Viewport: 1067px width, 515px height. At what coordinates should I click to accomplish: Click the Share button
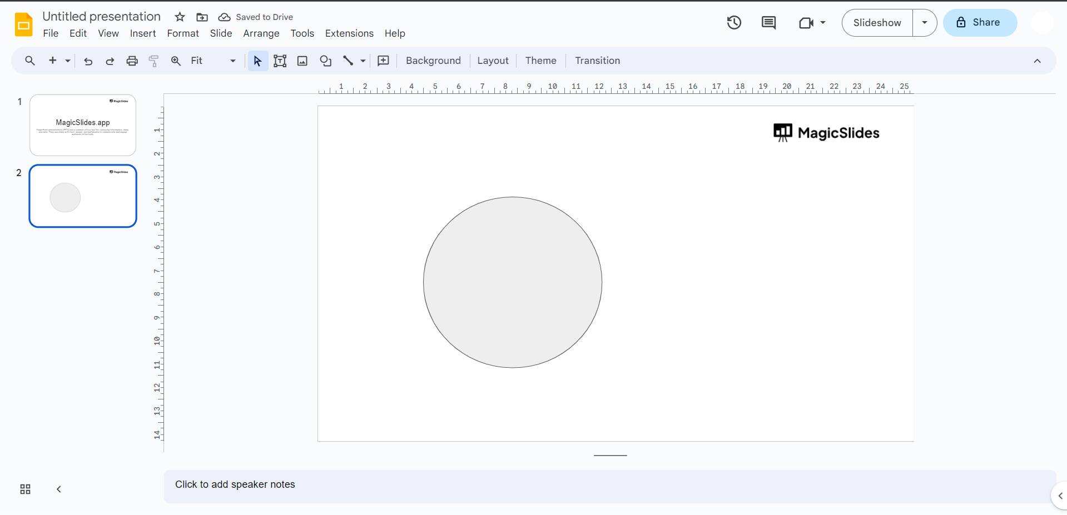click(x=980, y=23)
